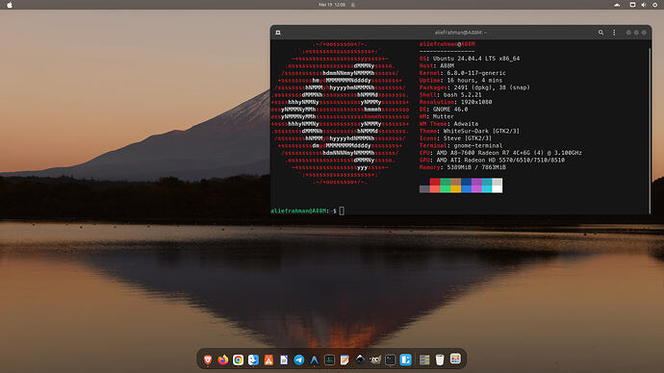Click the 'GPU: AMD ATI Radeon HD' line
The width and height of the screenshot is (664, 373).
pos(492,160)
